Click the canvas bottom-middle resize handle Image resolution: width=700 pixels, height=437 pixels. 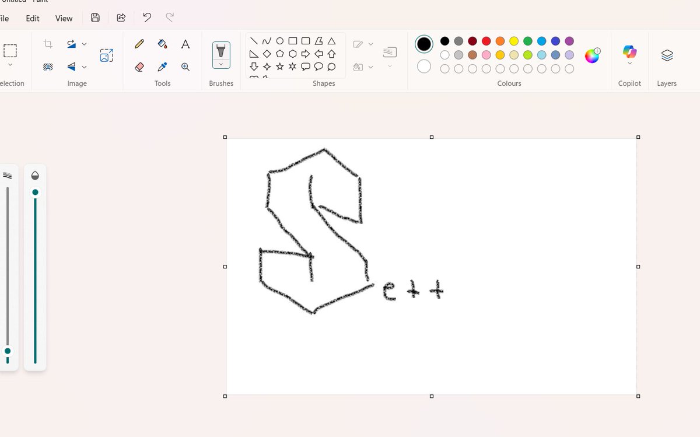point(432,396)
